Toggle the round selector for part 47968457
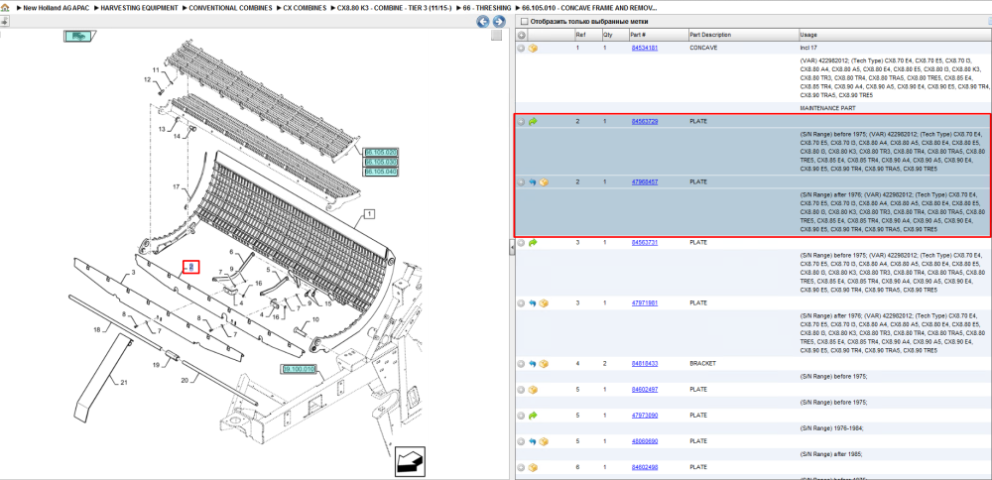Screen dimensions: 992x480 point(522,182)
